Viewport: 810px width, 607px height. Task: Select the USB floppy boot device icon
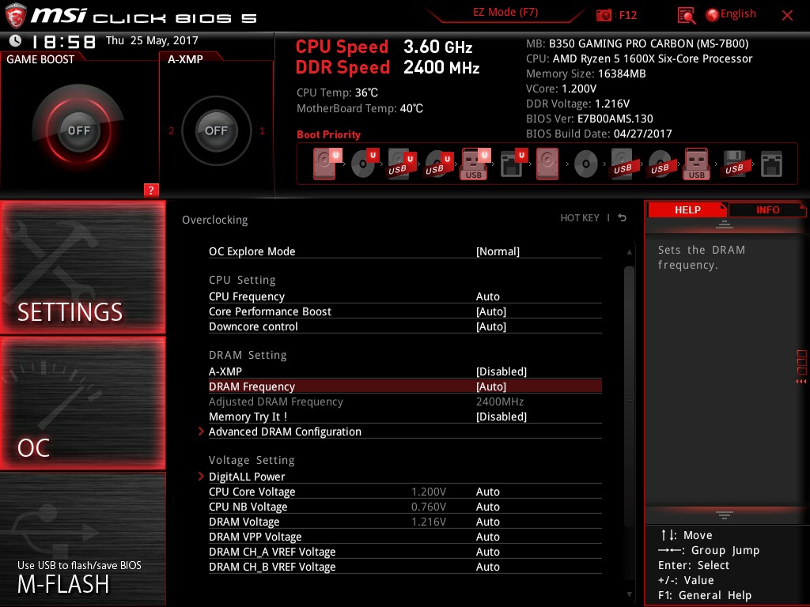[734, 164]
